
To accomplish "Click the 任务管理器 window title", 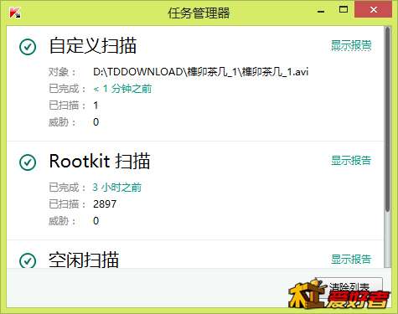I will (199, 13).
